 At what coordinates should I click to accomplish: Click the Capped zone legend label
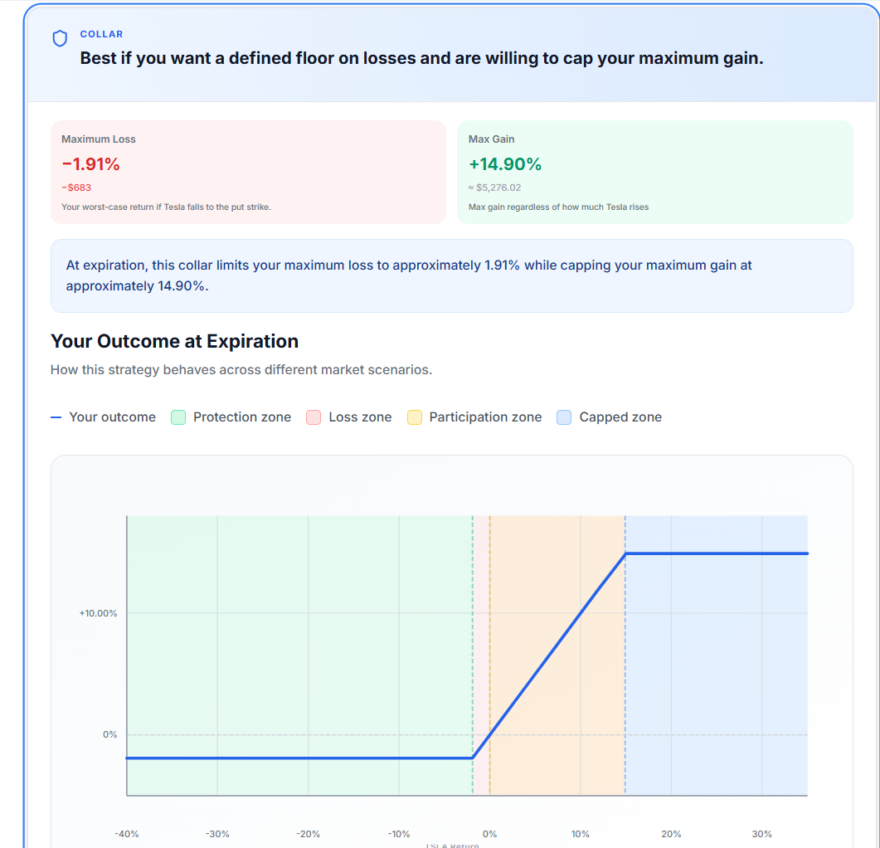pos(620,417)
